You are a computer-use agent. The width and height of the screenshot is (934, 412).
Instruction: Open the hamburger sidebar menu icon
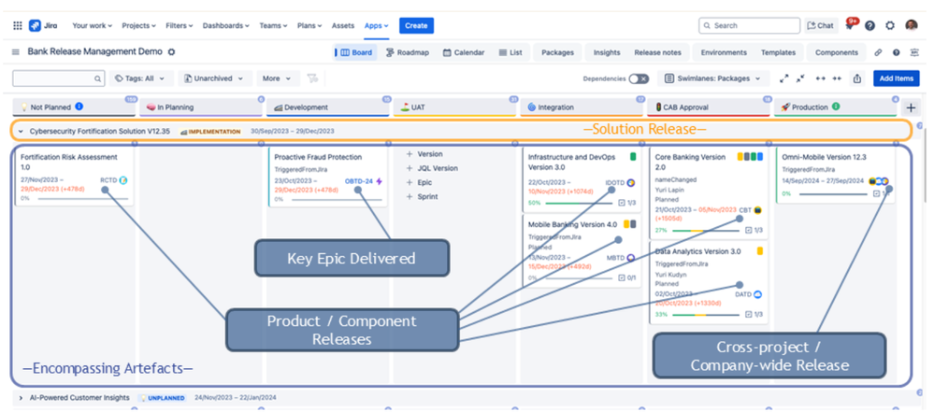point(16,52)
